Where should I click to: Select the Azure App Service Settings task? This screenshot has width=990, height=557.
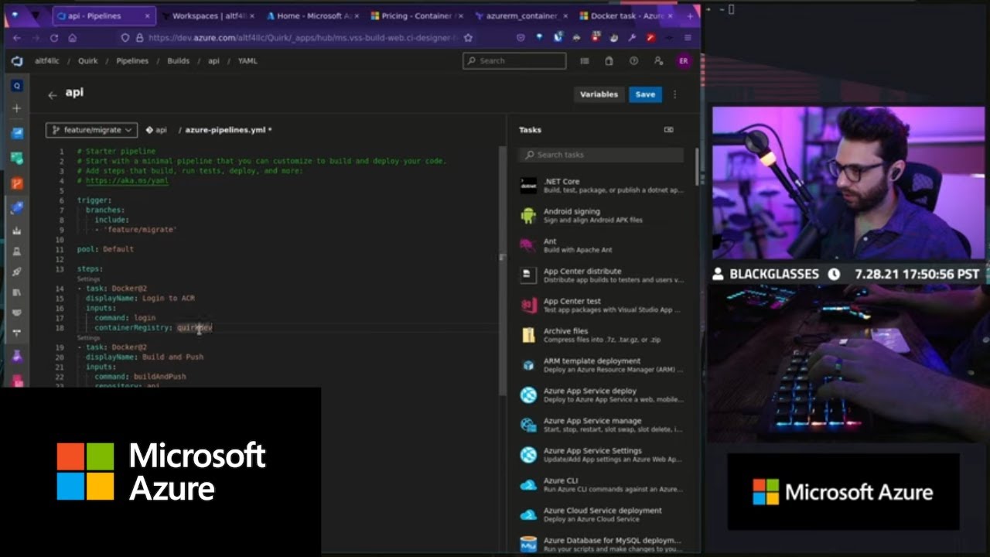[x=602, y=455]
